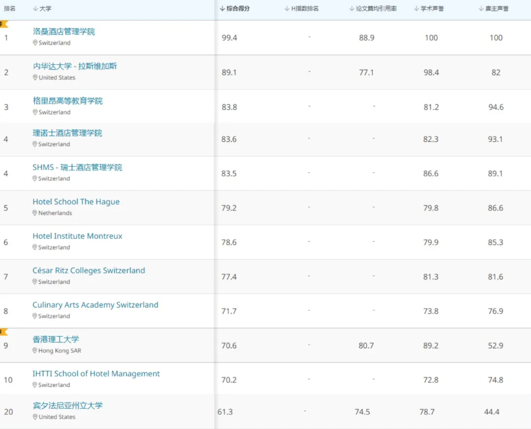
Task: Sort by 论文篇均引用率 column header
Action: pos(373,8)
